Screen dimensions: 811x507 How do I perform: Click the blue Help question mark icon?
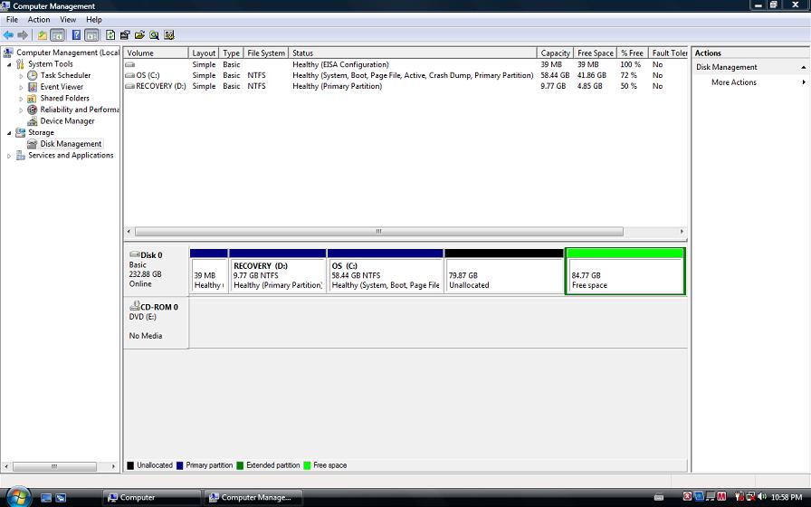76,35
